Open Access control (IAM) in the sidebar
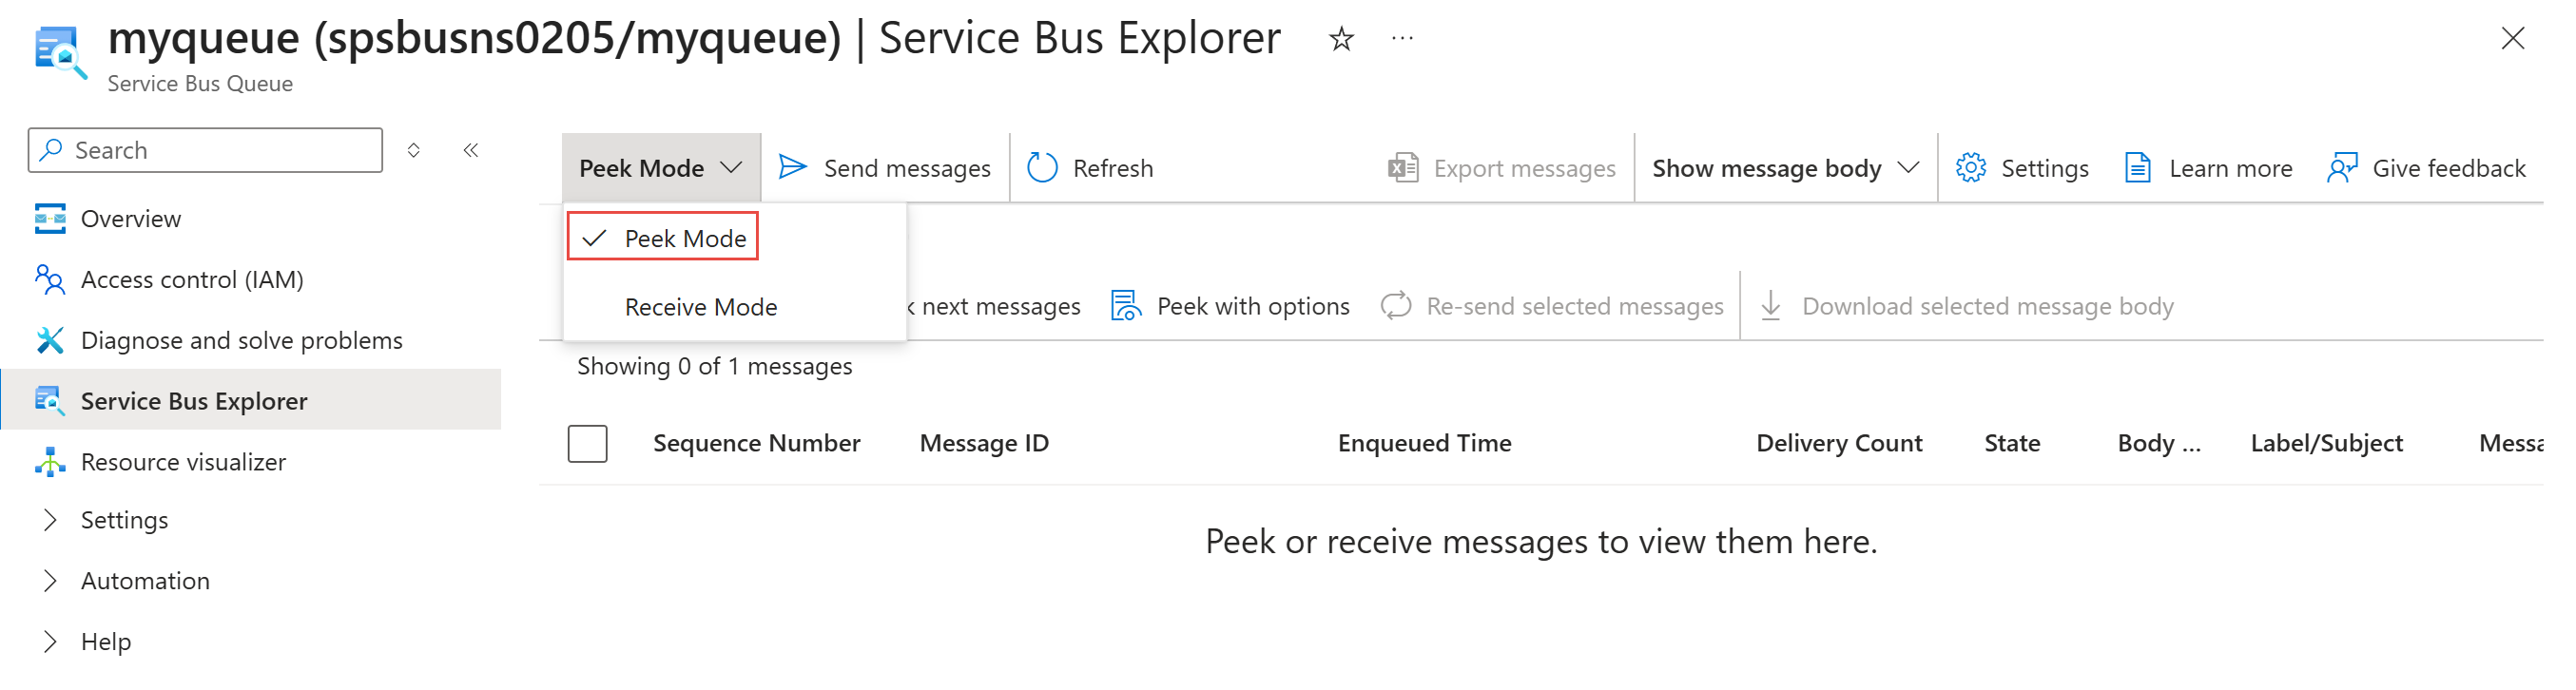 [192, 279]
